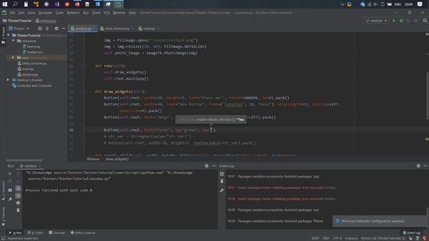Image resolution: width=429 pixels, height=241 pixels.
Task: Open Project panel gear settings
Action: [56, 28]
